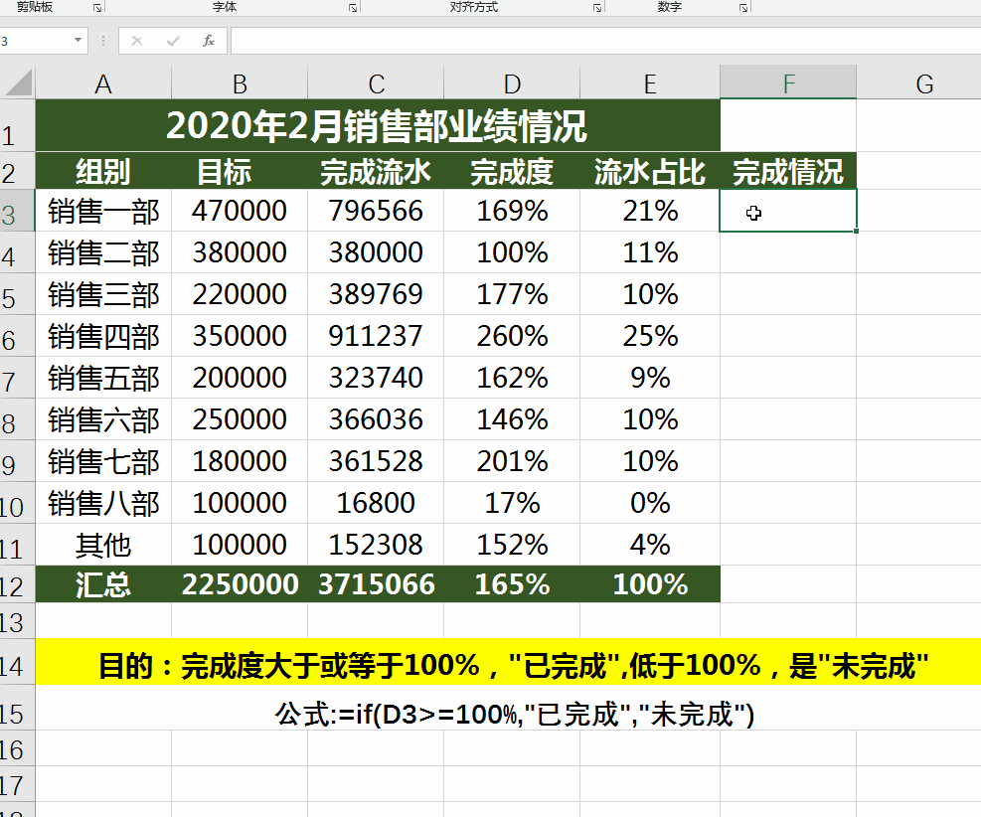Click the 公式 formula text row
The image size is (981, 817).
click(x=508, y=708)
